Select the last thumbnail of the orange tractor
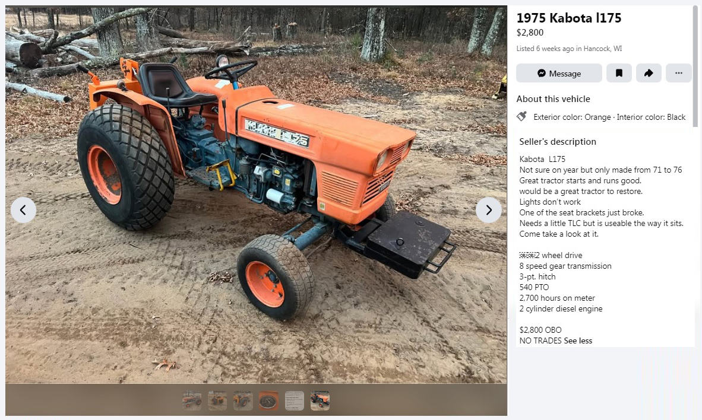The image size is (702, 420). [320, 401]
